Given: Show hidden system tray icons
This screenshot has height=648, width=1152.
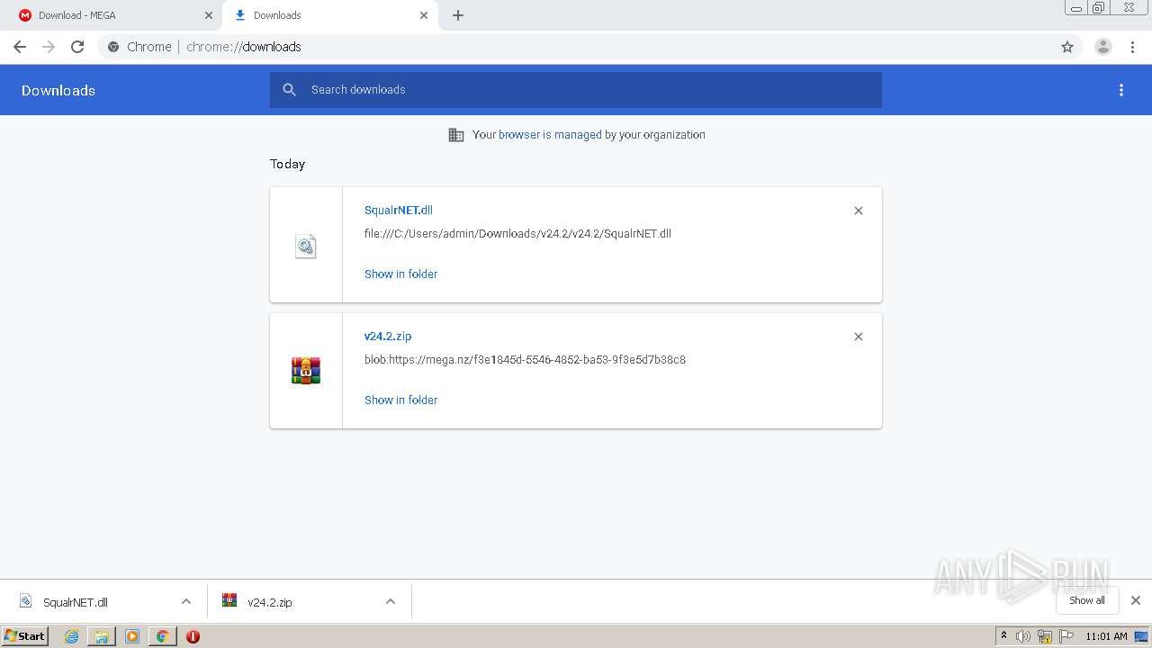Looking at the screenshot, I should [1003, 636].
